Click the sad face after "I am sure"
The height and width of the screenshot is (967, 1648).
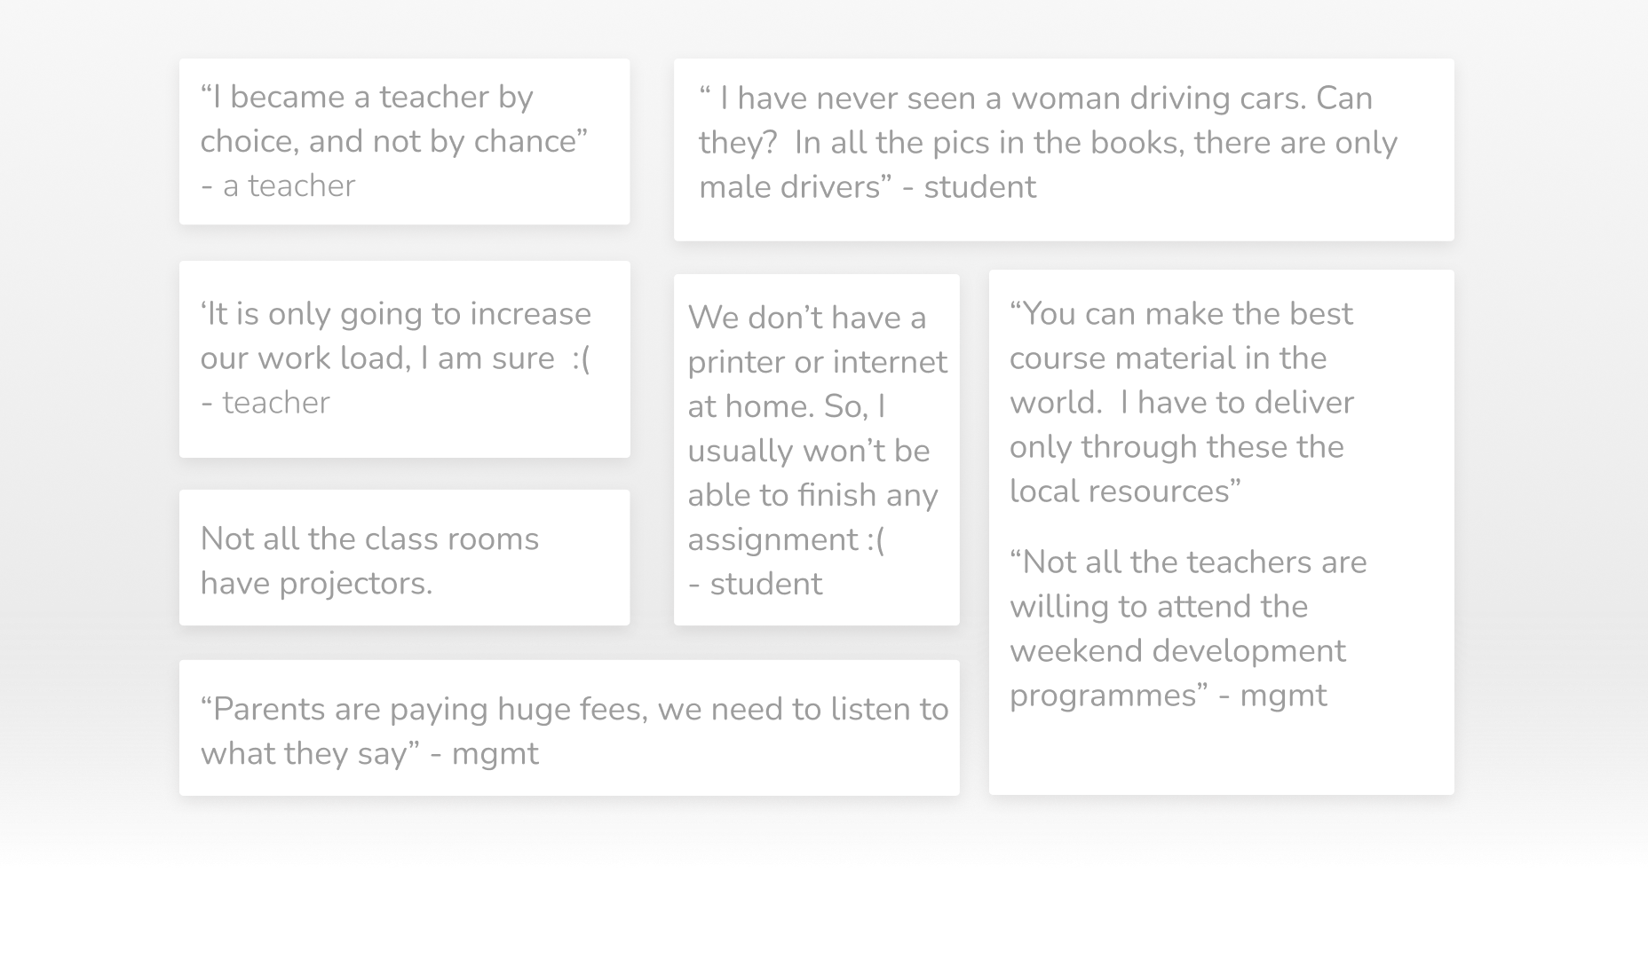coord(581,358)
